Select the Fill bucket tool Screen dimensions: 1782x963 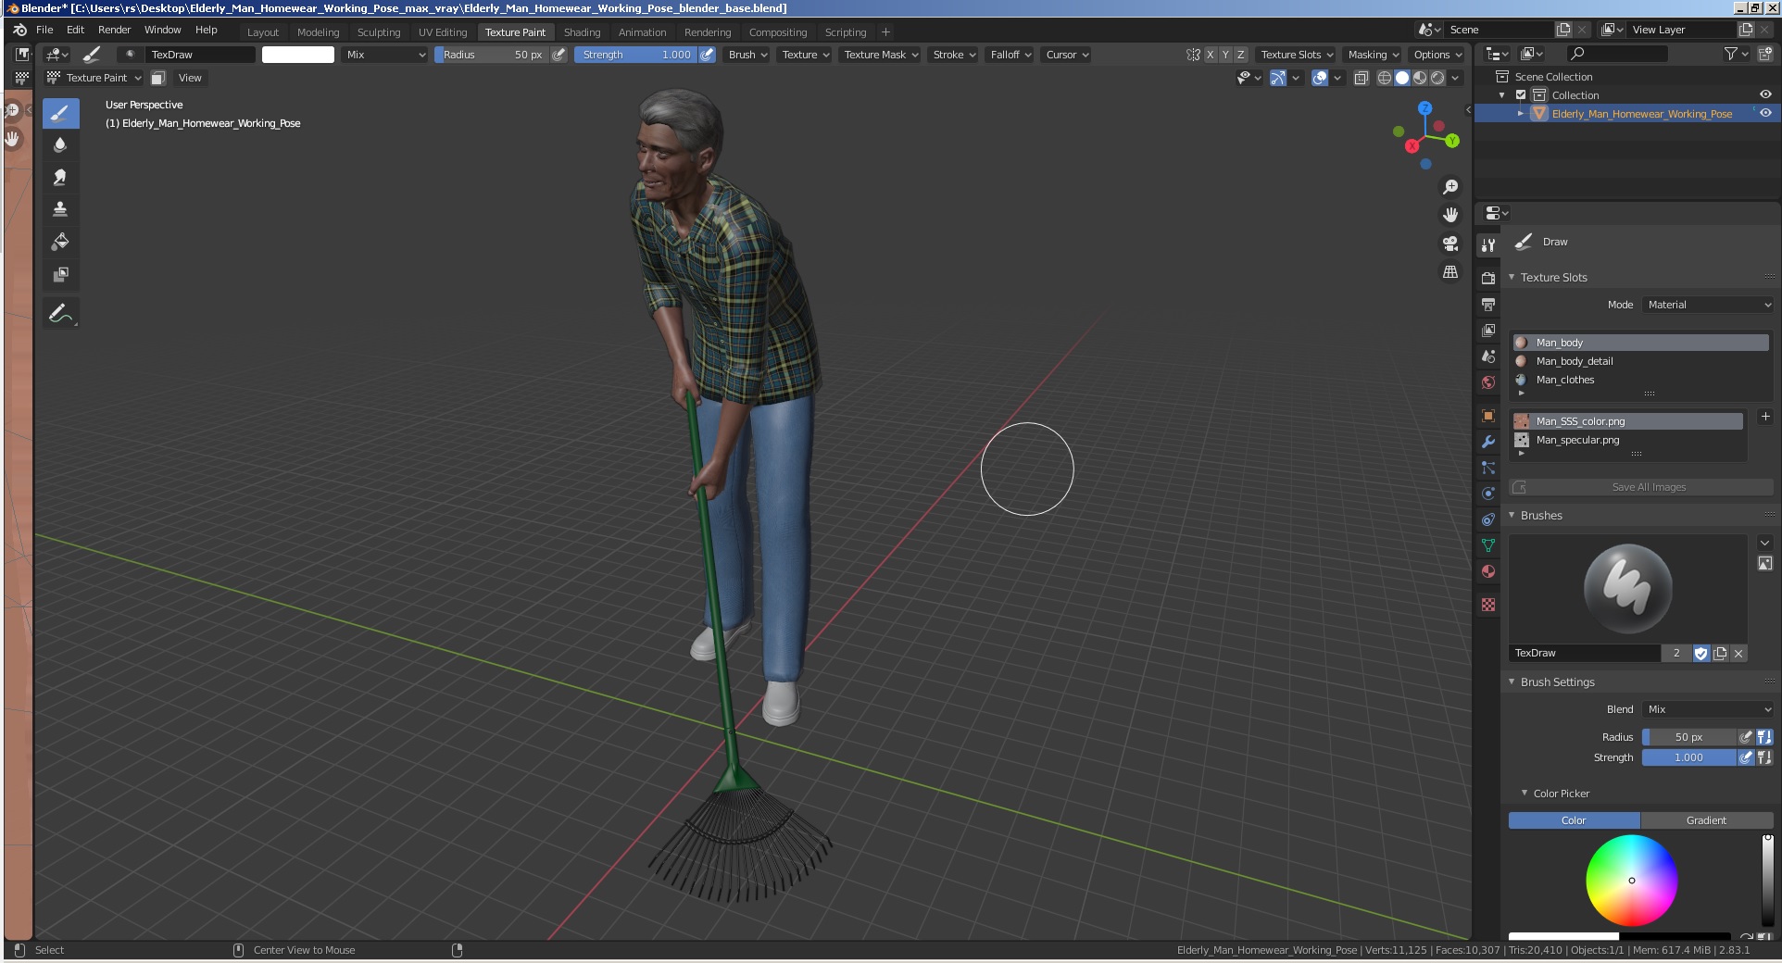click(x=60, y=242)
